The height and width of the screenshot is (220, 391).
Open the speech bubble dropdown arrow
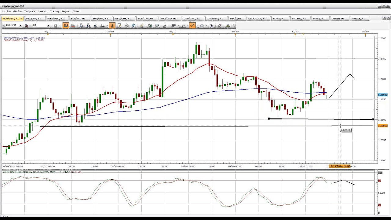click(x=207, y=26)
